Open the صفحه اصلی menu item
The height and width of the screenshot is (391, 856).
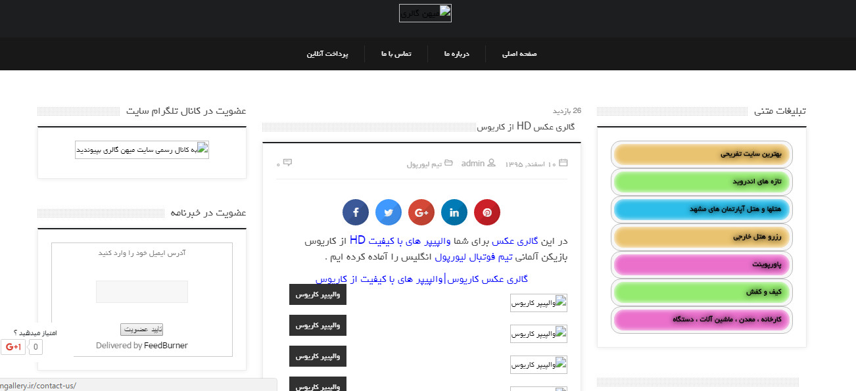point(519,54)
